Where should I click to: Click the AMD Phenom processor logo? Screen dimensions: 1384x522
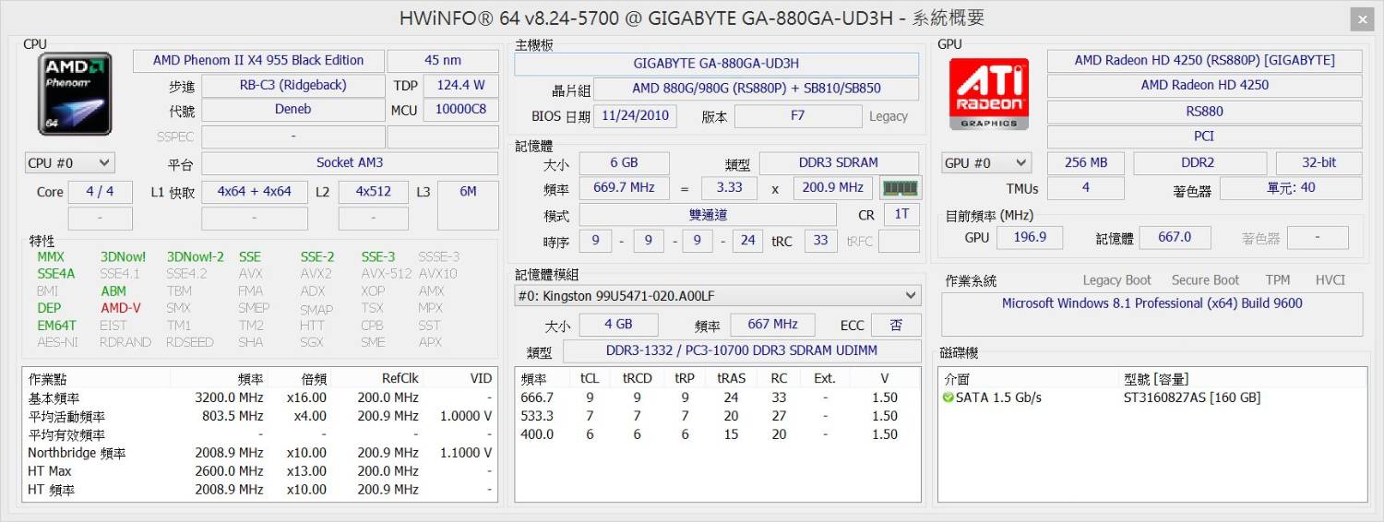(75, 94)
